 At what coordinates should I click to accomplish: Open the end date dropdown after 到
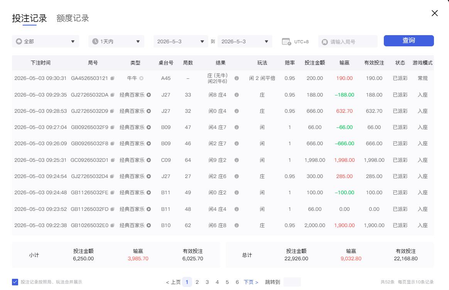coord(245,42)
